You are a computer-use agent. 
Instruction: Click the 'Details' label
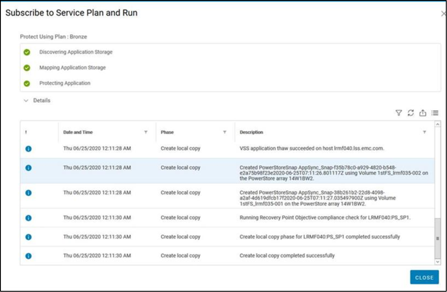click(42, 101)
